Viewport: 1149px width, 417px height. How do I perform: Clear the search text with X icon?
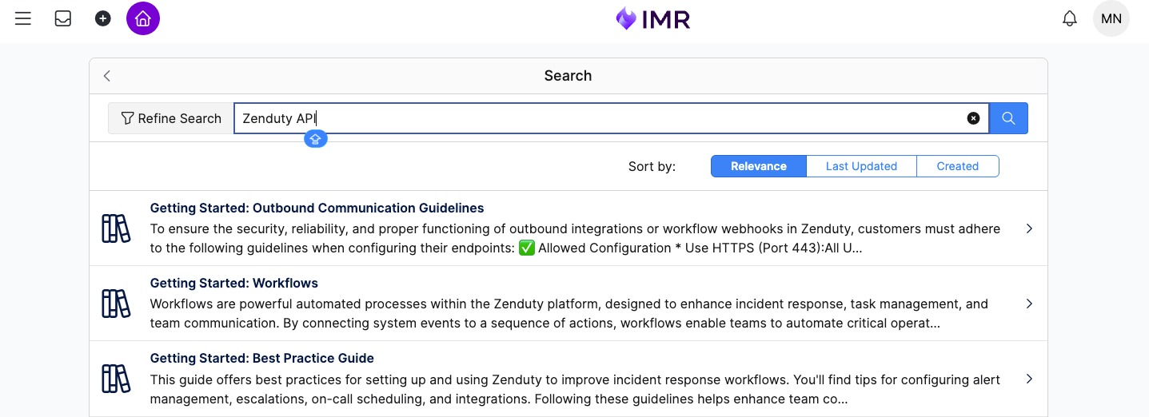pyautogui.click(x=973, y=118)
